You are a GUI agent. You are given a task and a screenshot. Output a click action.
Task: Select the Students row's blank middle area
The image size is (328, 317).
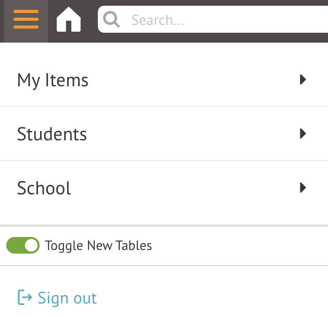[193, 134]
